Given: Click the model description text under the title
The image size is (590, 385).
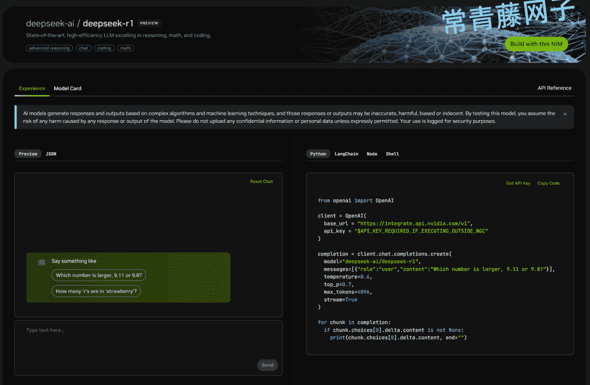Looking at the screenshot, I should (118, 35).
